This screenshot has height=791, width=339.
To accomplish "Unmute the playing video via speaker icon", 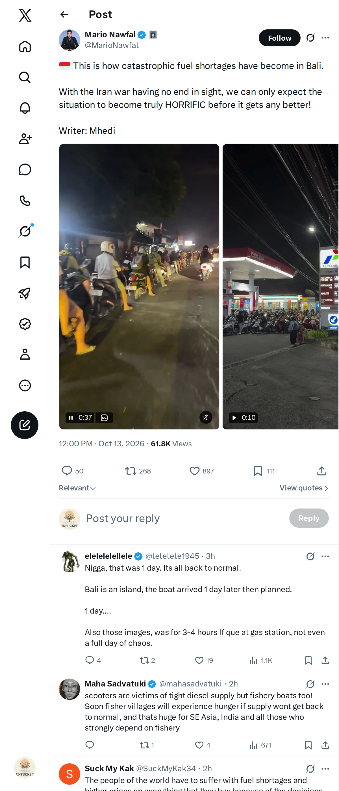I will (206, 417).
